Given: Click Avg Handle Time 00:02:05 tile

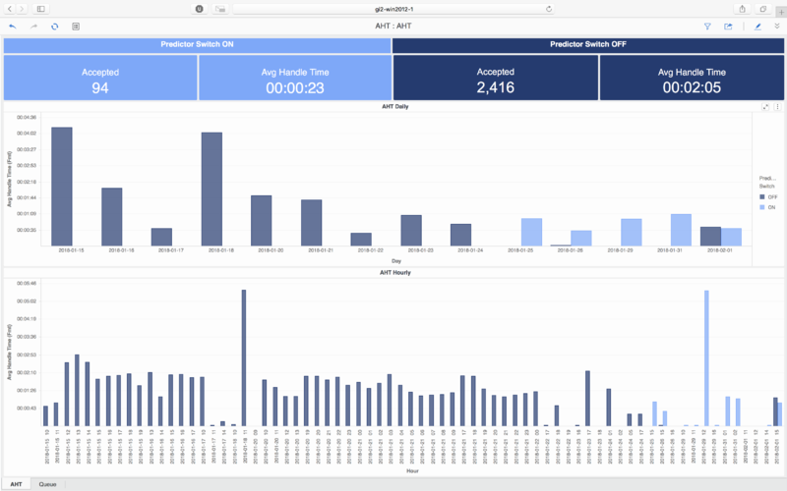Looking at the screenshot, I should (x=691, y=79).
